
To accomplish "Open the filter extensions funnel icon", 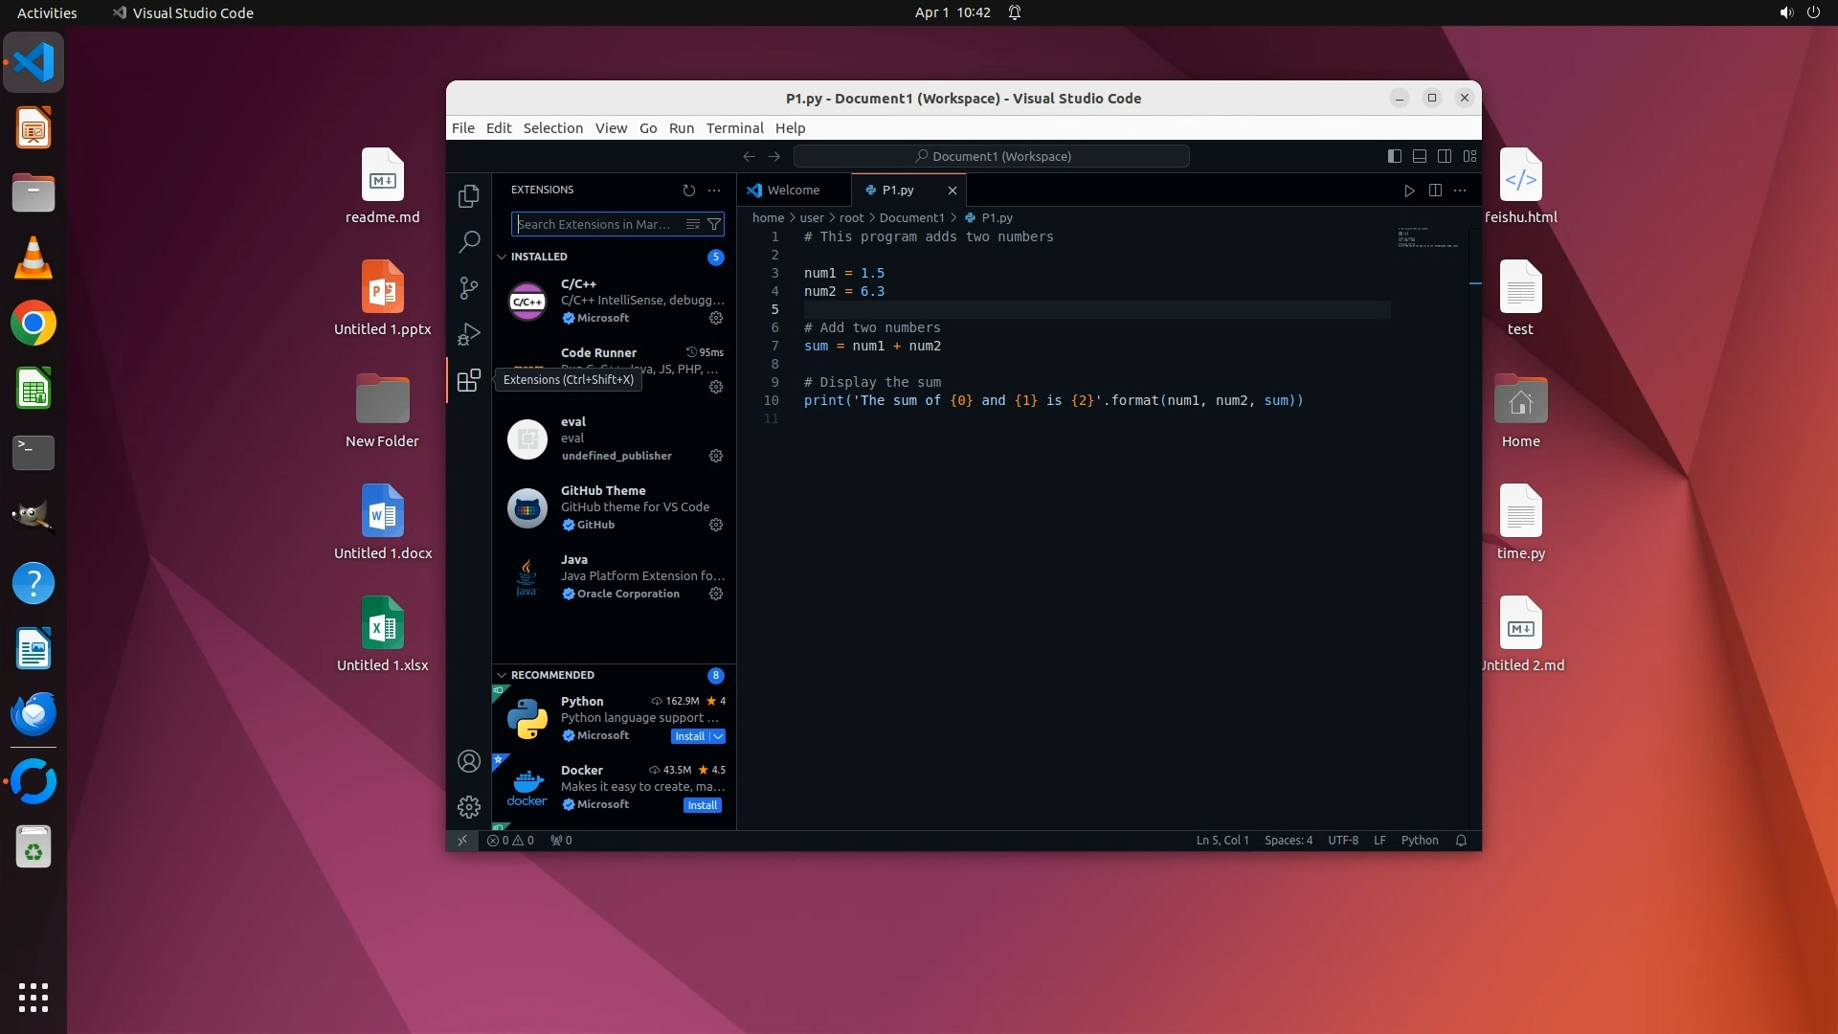I will [714, 224].
